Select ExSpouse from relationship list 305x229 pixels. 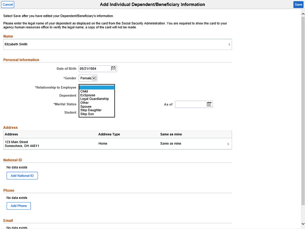88,95
